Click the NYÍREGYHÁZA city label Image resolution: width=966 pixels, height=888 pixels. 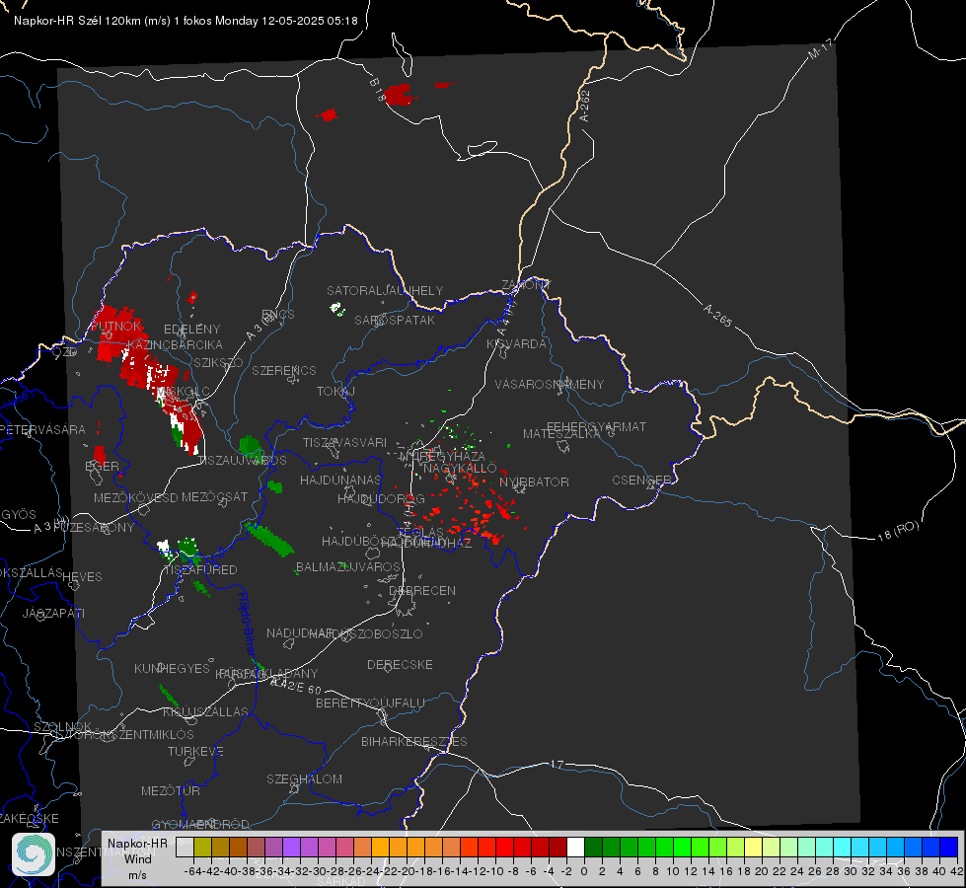point(442,456)
